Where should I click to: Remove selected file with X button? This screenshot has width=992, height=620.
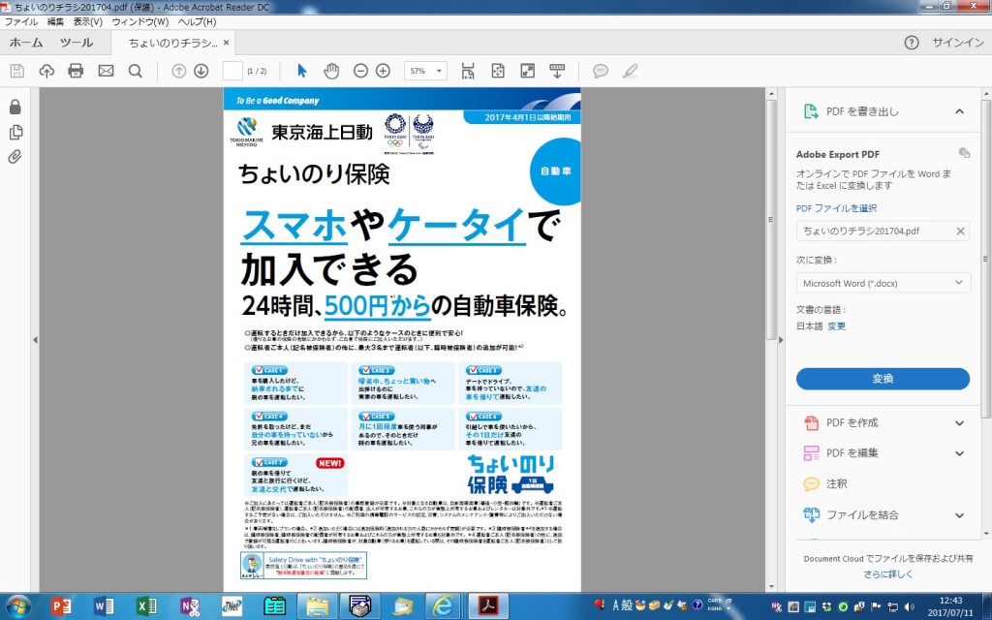click(960, 231)
